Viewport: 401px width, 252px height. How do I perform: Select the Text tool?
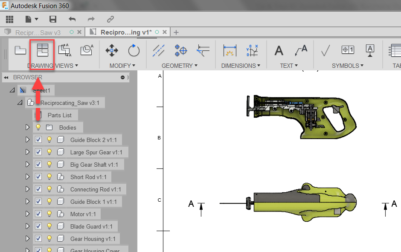[x=279, y=50]
